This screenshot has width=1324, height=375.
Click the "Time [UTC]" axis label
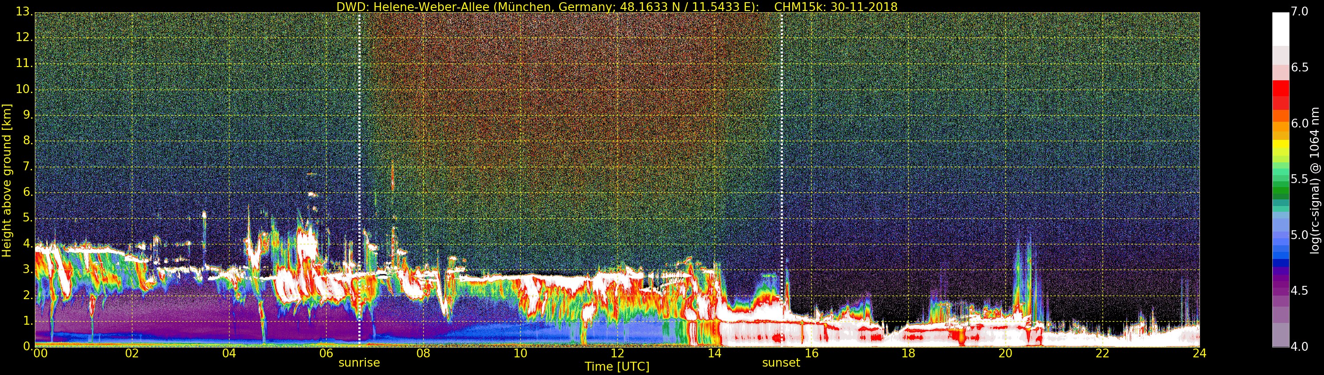coord(617,367)
